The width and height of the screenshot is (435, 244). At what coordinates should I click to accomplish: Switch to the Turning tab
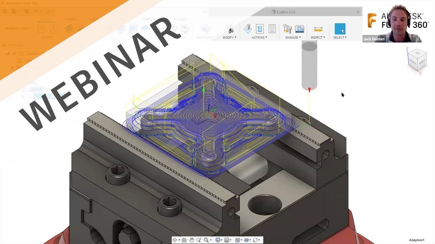[x=70, y=20]
